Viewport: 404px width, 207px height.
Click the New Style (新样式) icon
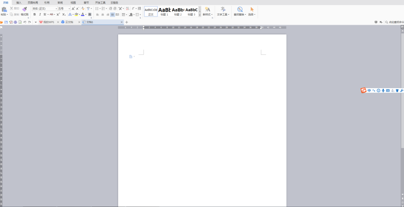207,10
